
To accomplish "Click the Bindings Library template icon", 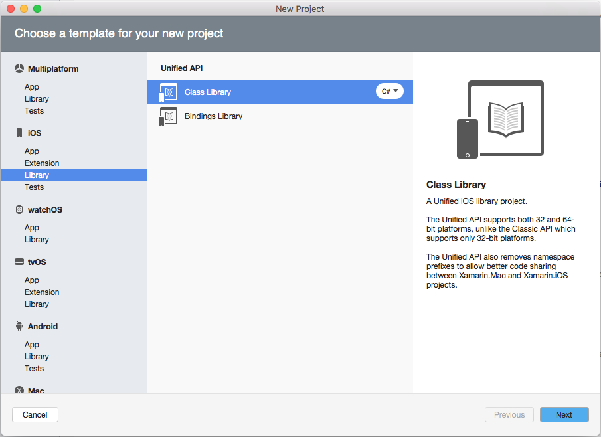I will click(168, 116).
